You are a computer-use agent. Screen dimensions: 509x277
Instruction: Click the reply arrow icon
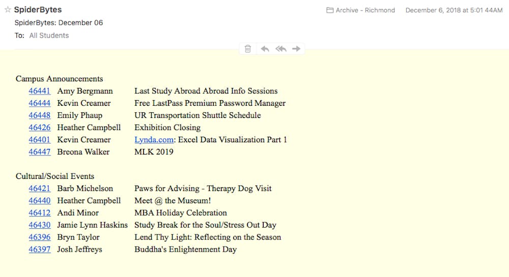pos(265,49)
